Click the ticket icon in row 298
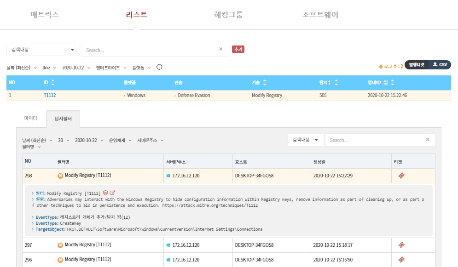This screenshot has height=267, width=458. pos(401,176)
